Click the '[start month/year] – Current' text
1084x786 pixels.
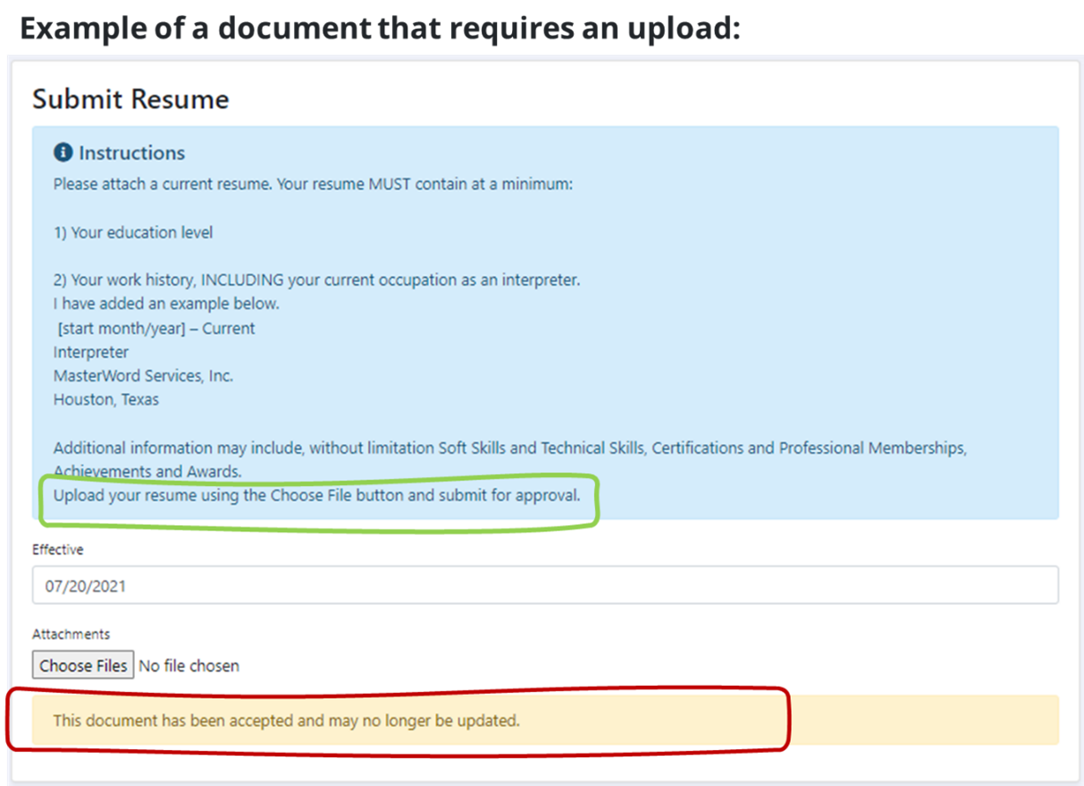pos(155,328)
